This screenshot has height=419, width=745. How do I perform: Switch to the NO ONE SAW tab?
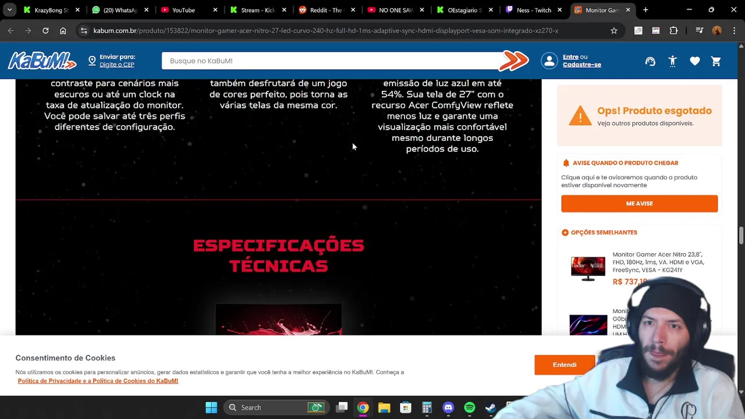click(395, 10)
